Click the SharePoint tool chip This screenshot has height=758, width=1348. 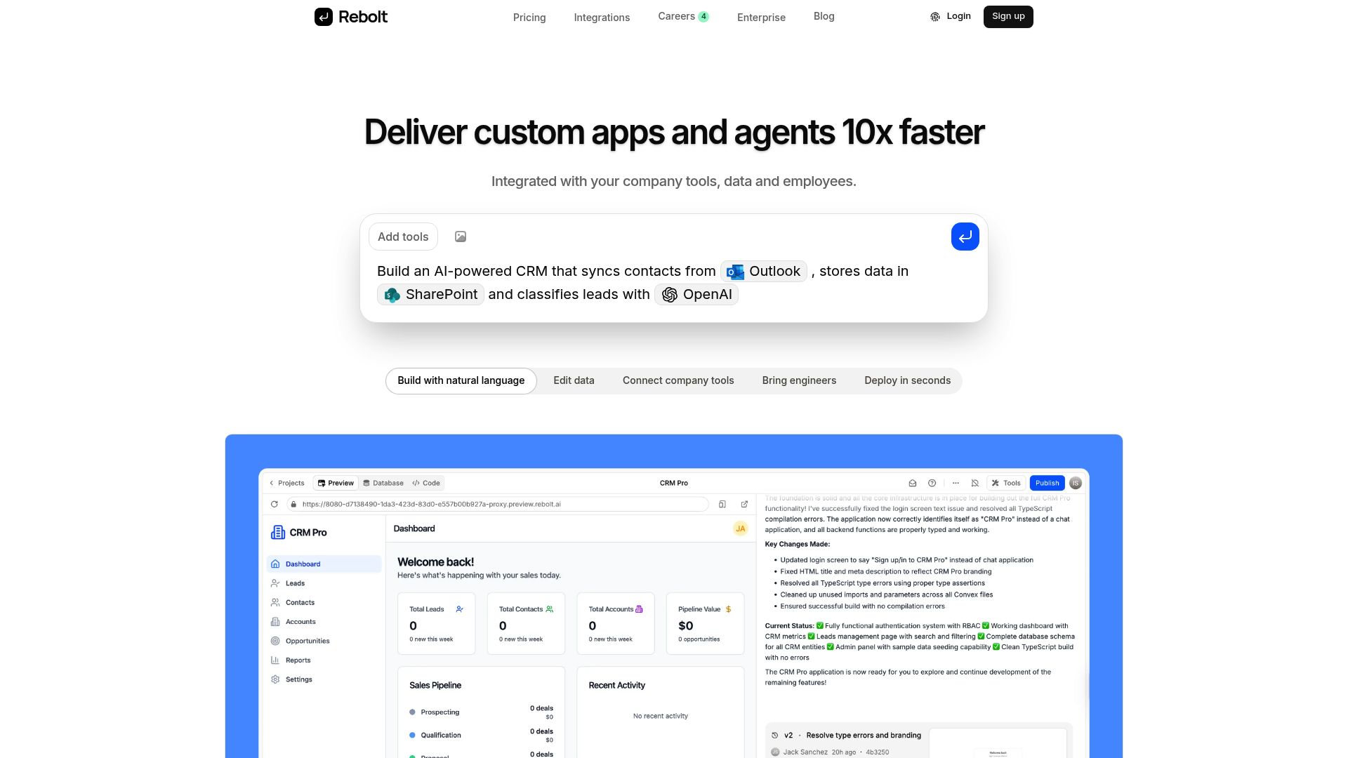point(430,294)
